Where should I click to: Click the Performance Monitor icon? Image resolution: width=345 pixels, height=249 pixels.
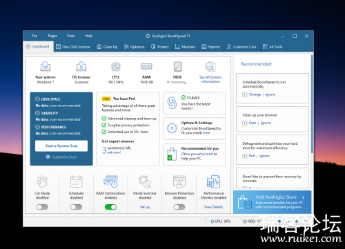[x=213, y=181]
